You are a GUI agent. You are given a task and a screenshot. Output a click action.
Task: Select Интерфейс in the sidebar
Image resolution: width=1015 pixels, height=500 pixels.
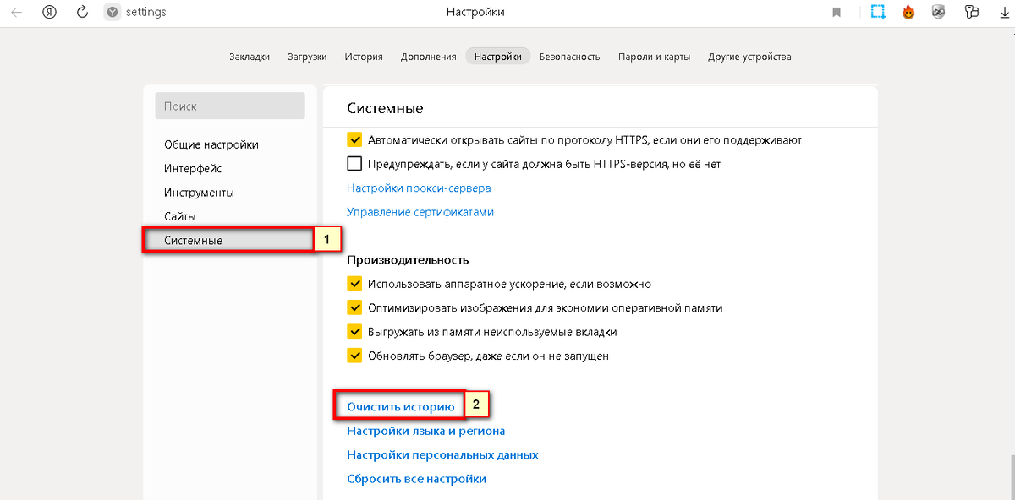[193, 169]
